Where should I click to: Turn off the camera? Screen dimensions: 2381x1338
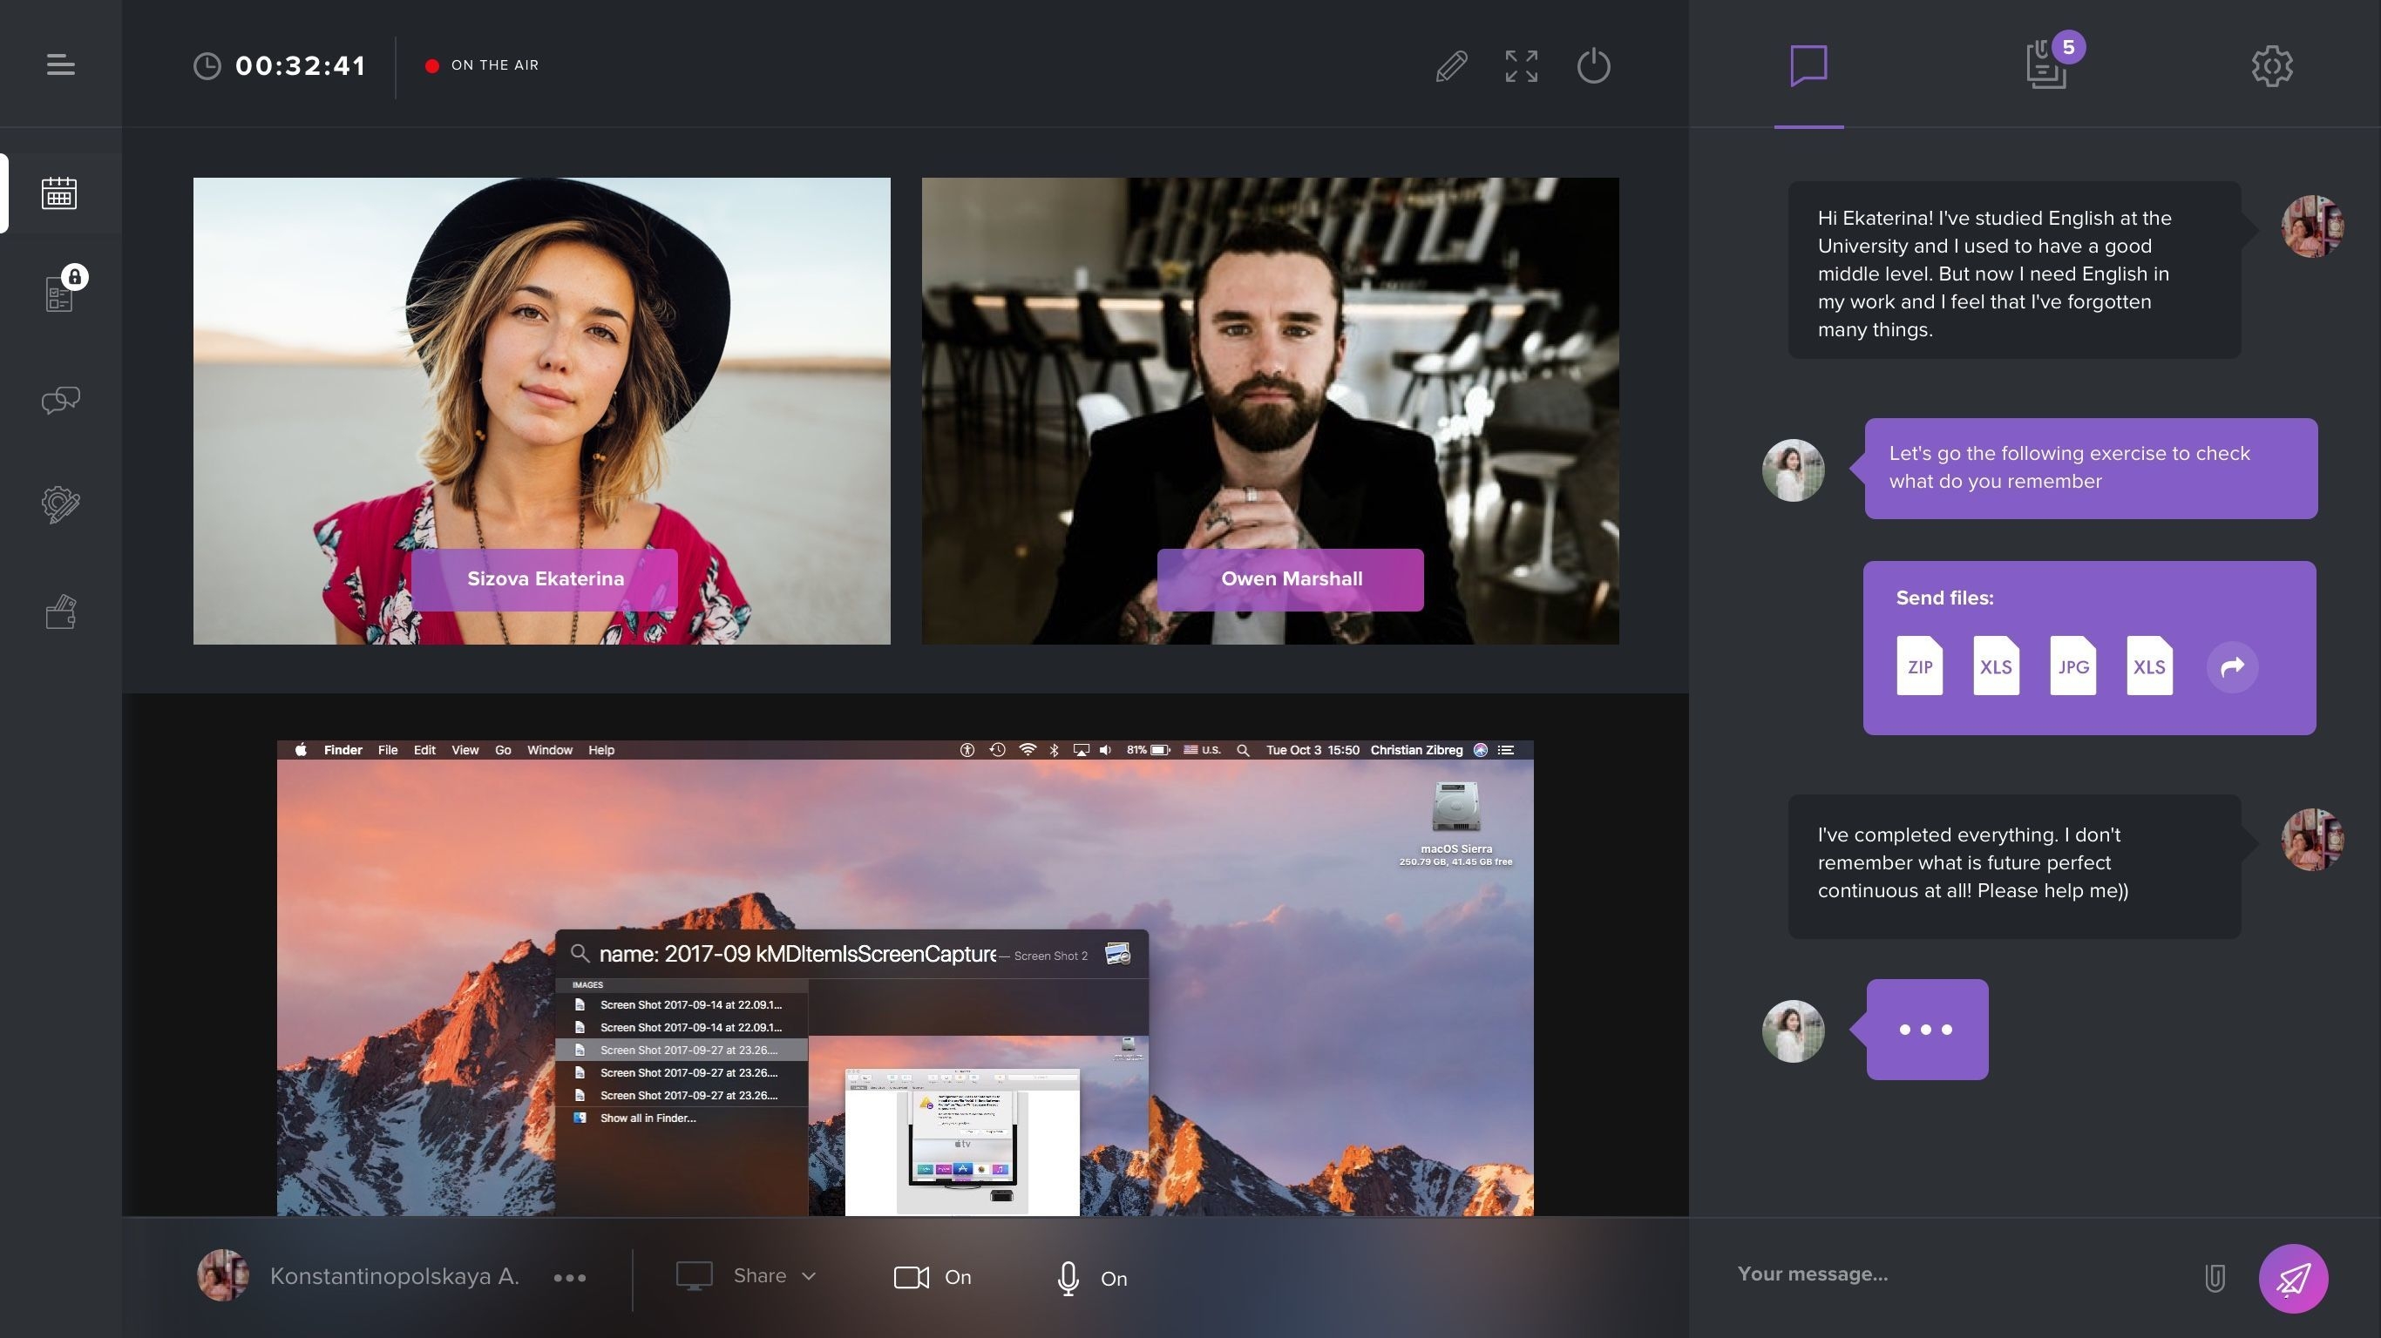pos(932,1277)
